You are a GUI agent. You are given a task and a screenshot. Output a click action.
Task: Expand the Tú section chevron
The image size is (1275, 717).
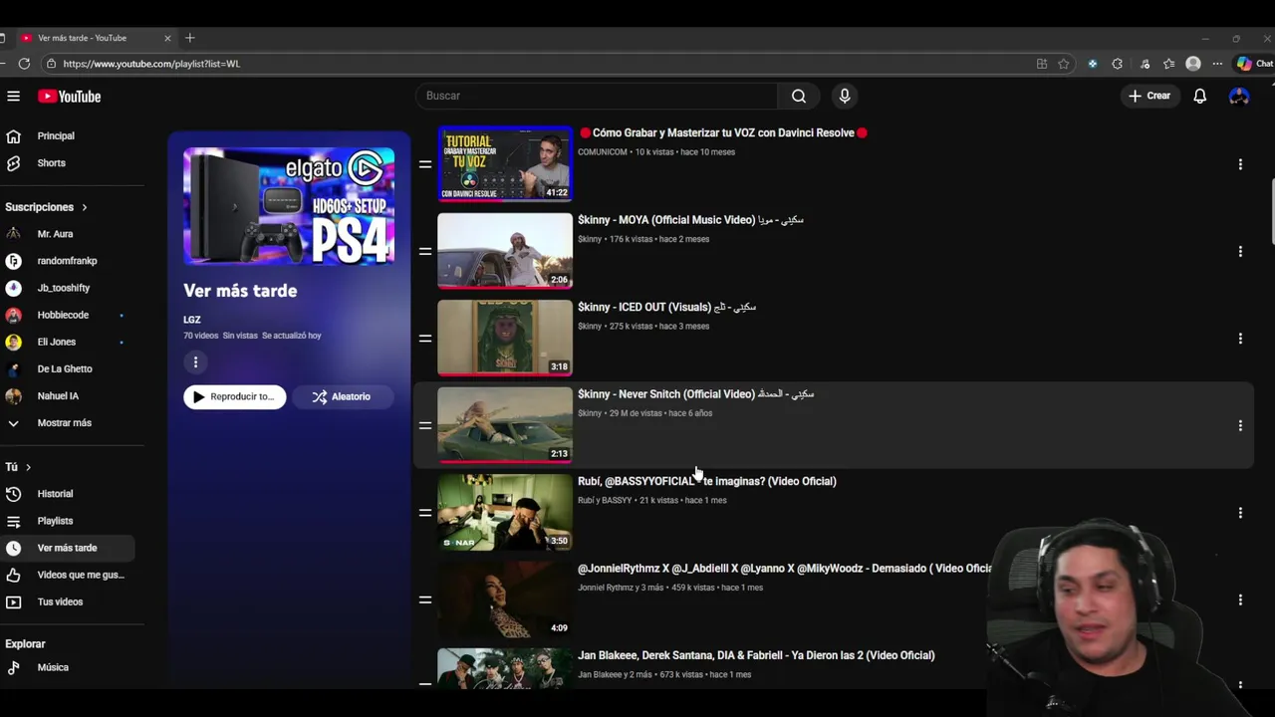tap(28, 467)
